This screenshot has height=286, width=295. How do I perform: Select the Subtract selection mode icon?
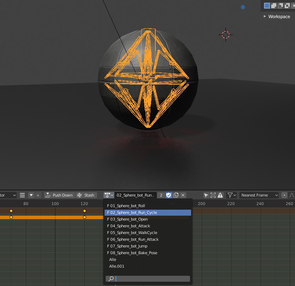pos(280,6)
